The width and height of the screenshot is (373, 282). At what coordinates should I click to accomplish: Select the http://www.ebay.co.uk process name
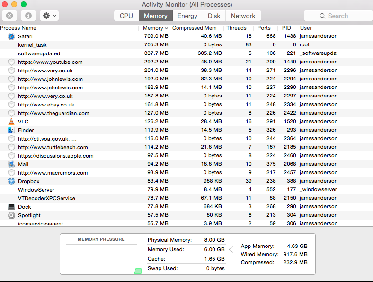[46, 105]
